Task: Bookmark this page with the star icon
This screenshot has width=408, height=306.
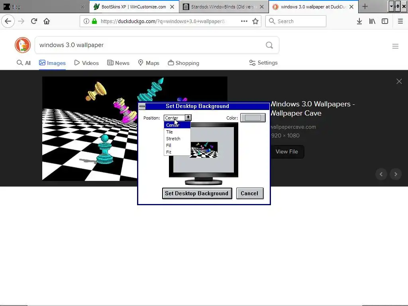Action: click(x=255, y=21)
